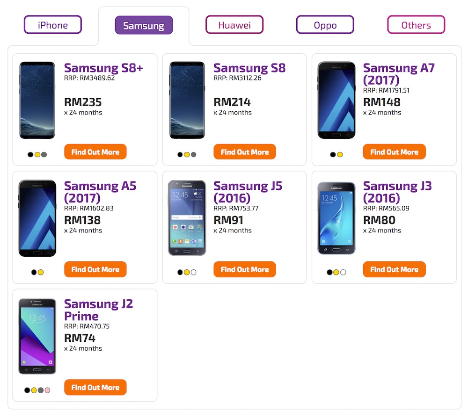
Task: Click Find Out More for Samsung S8+
Action: click(x=95, y=152)
